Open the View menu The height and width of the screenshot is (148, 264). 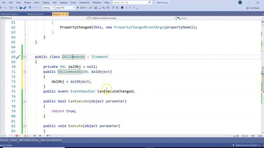[x=18, y=2]
